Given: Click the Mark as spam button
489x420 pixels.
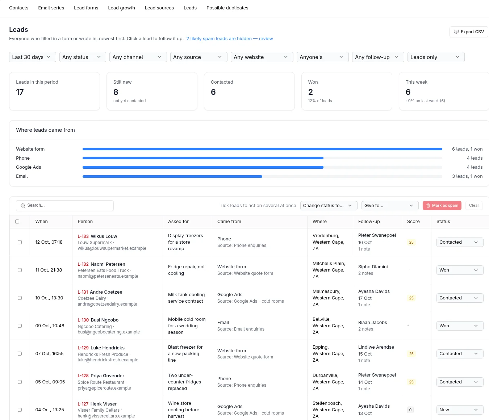Looking at the screenshot, I should (x=442, y=206).
